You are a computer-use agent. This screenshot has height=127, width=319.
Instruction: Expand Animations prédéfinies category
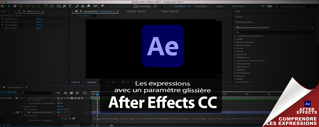point(235,36)
